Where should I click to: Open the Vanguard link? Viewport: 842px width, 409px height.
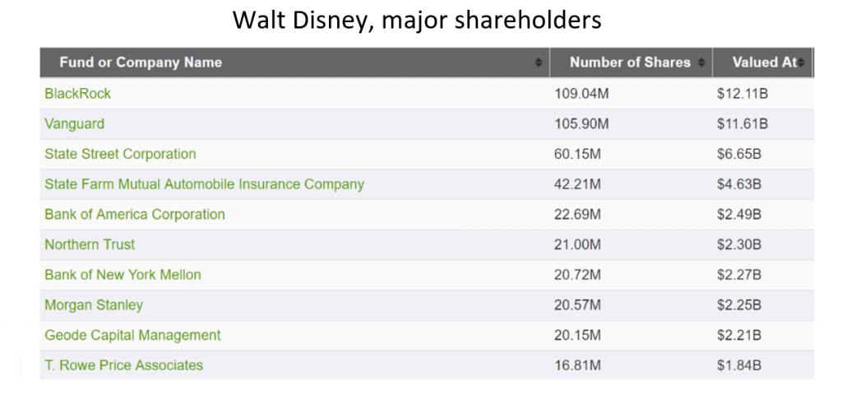tap(75, 123)
